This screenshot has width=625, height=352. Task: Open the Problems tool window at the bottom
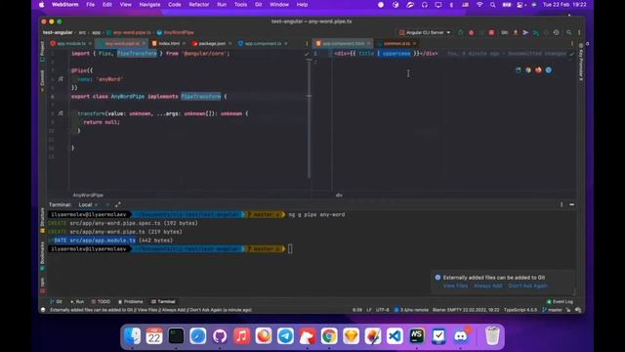[x=130, y=302]
